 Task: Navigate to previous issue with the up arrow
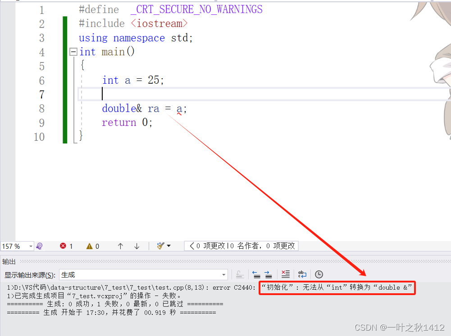tap(119, 246)
